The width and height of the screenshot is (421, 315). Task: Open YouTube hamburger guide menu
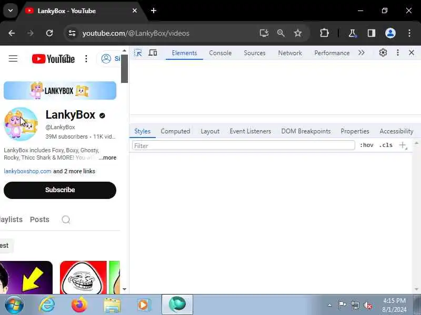pos(13,58)
